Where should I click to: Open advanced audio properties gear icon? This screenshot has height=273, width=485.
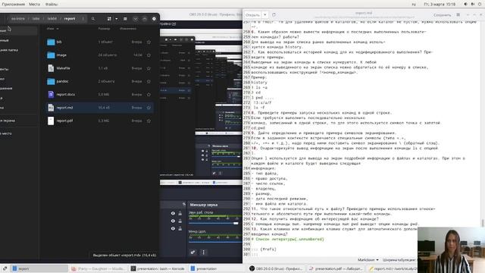click(x=192, y=253)
